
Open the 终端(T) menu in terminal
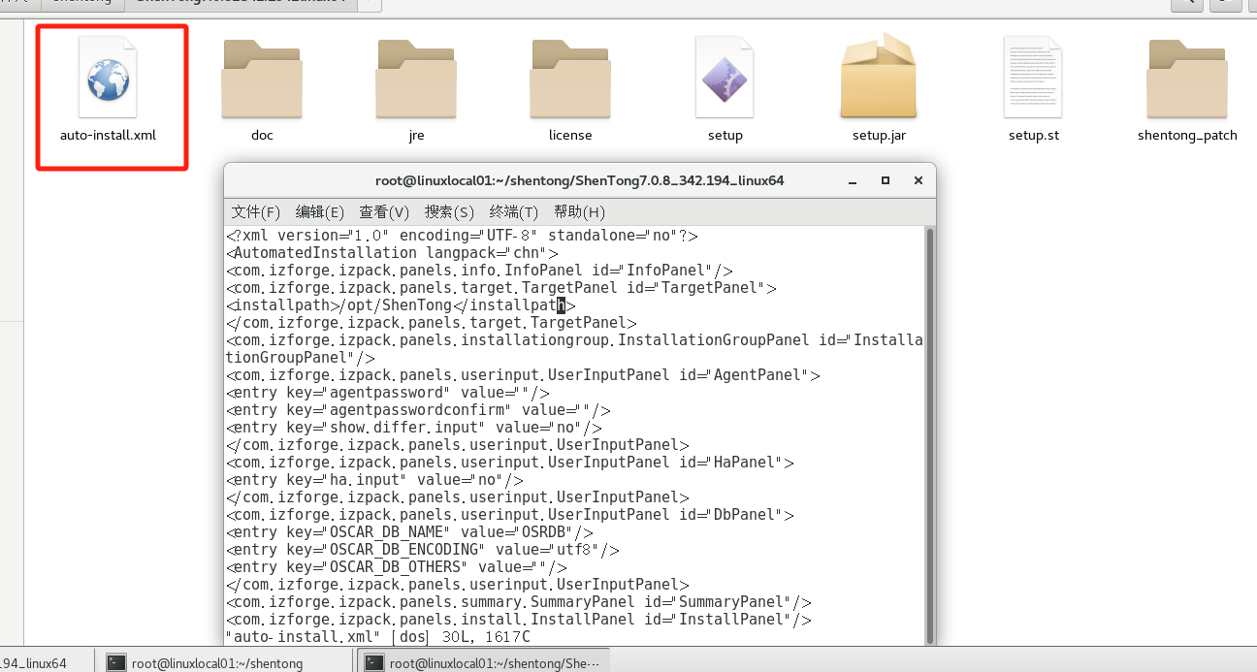[514, 211]
